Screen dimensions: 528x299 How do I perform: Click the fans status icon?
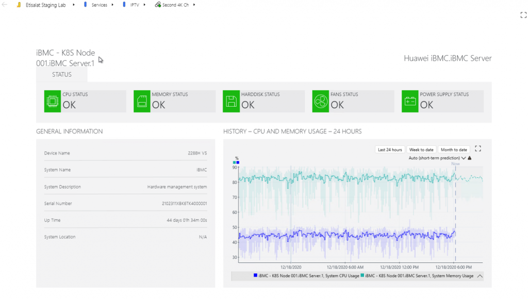pos(320,101)
